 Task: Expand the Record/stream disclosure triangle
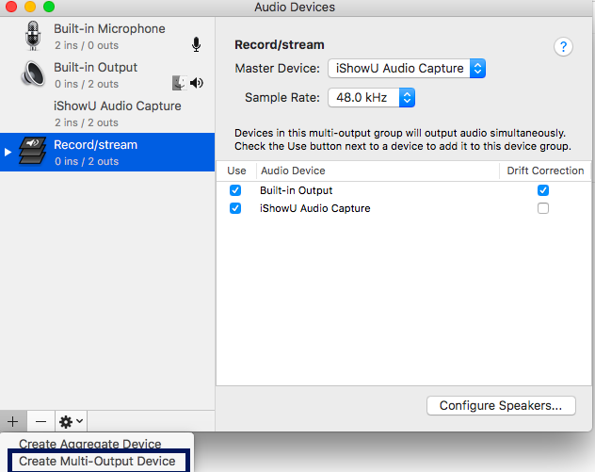8,153
